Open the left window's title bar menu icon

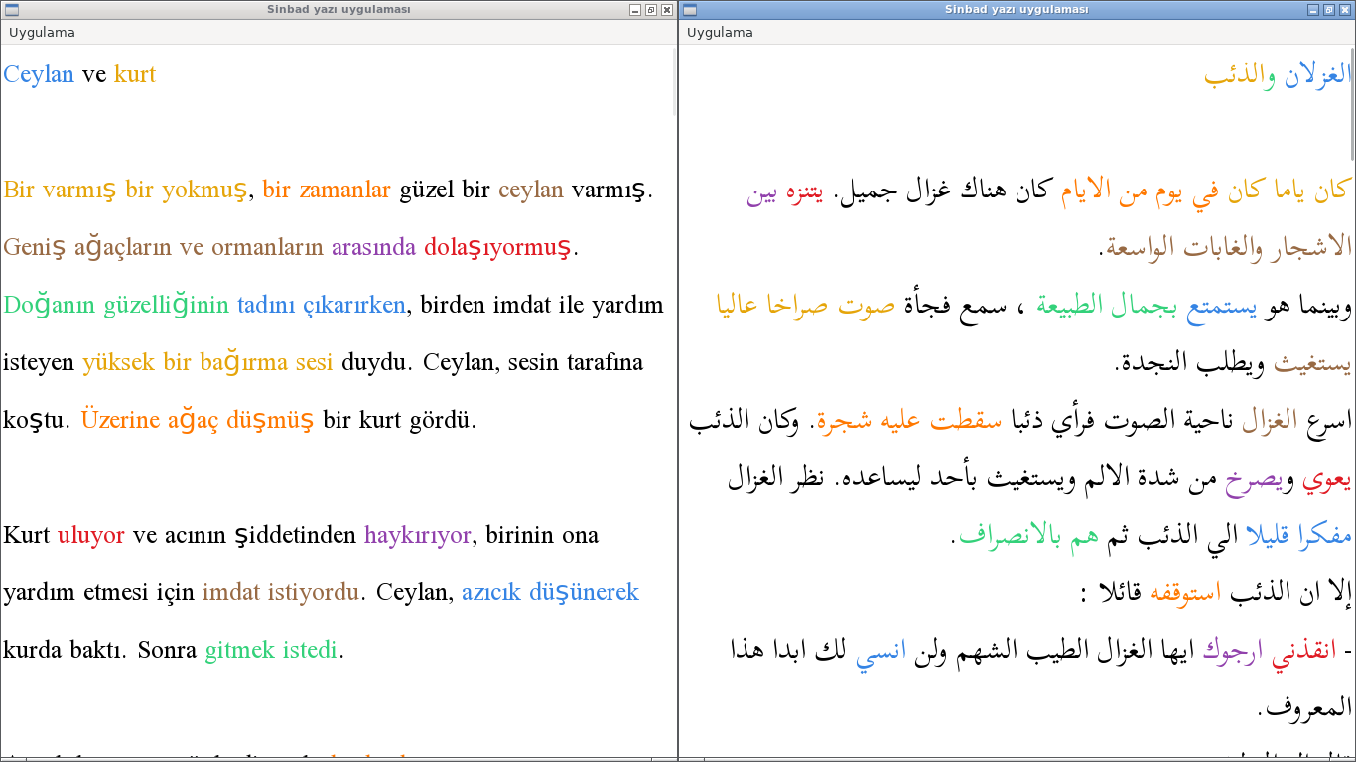click(10, 10)
